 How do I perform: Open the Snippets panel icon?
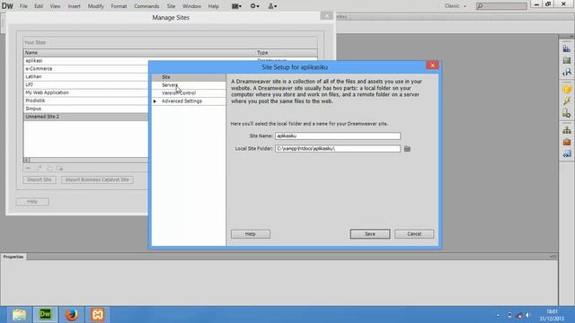(567, 153)
